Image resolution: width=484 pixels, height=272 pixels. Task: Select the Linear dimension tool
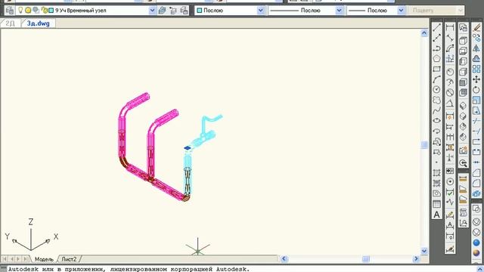pyautogui.click(x=450, y=27)
